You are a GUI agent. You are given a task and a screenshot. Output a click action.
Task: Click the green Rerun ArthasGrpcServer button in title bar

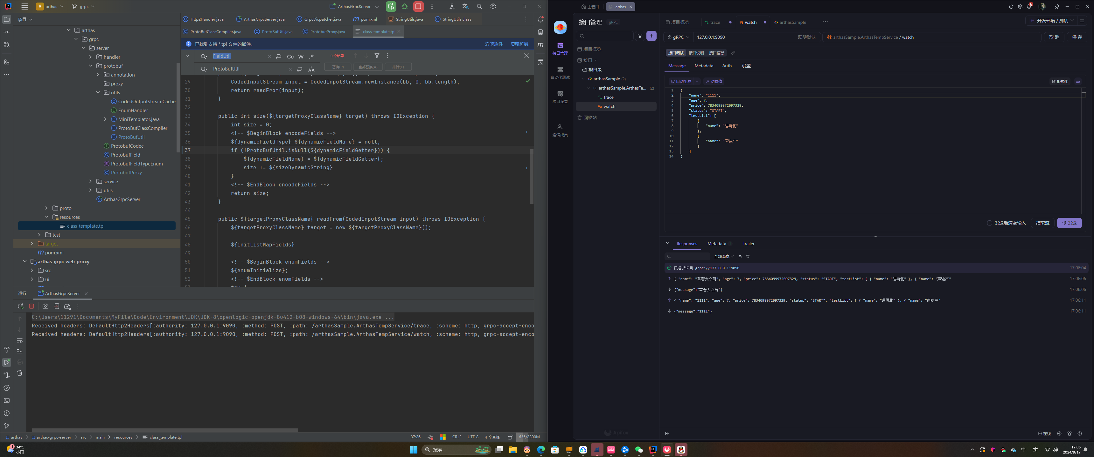(391, 6)
